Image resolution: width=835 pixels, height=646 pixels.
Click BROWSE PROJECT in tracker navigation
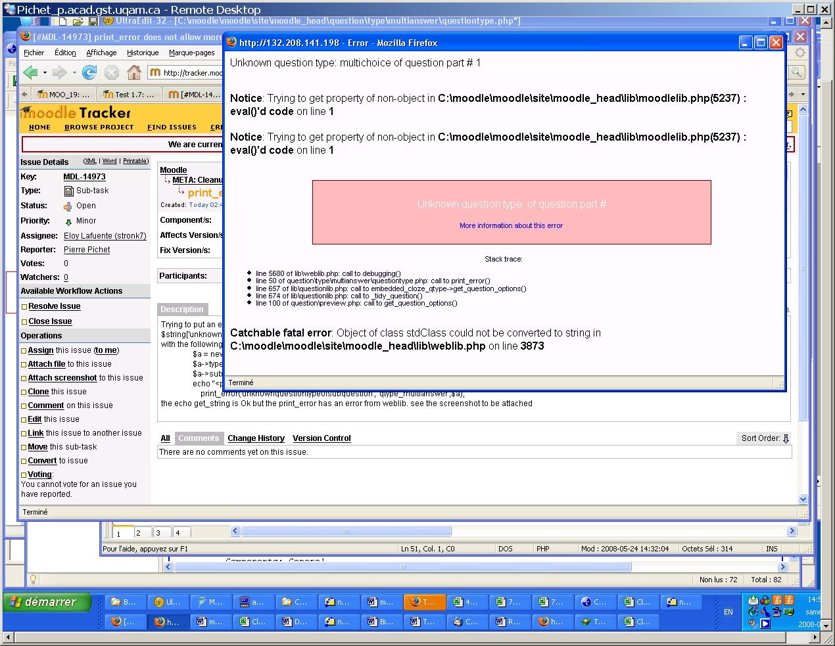click(x=99, y=127)
